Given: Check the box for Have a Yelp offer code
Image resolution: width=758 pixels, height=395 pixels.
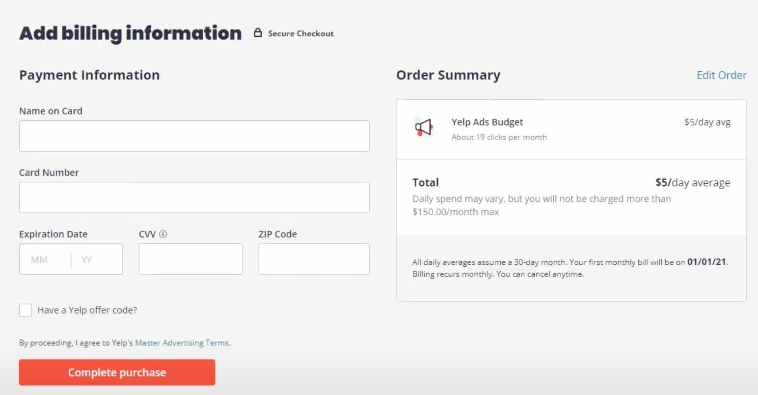Looking at the screenshot, I should (25, 310).
